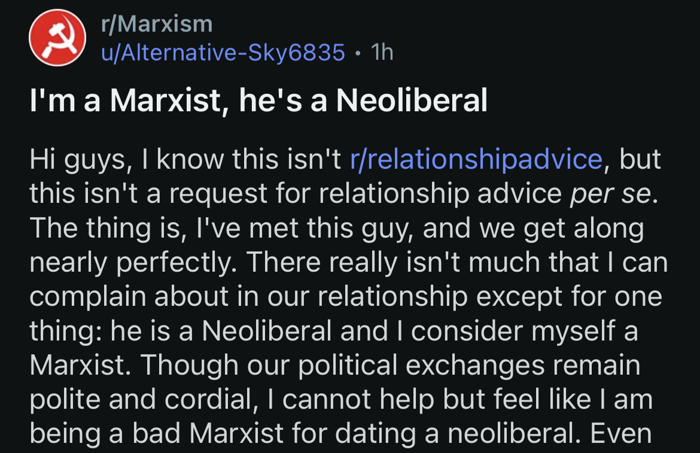Click the body line starting "nearly perfectly"
This screenshot has width=700, height=453.
pyautogui.click(x=347, y=263)
